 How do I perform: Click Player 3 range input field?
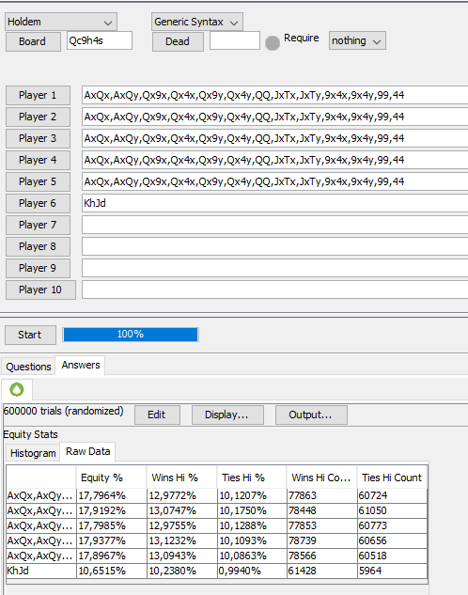tap(275, 138)
